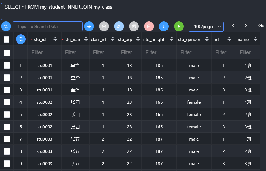Sort by stu_age column arrows

pos(138,39)
